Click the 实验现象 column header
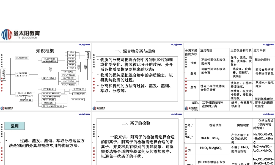The height and width of the screenshot is (165, 275). pyautogui.click(x=243, y=125)
